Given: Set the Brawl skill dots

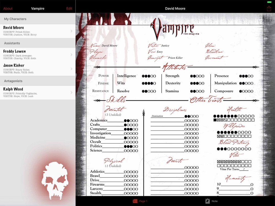Looking at the screenshot, I should pos(131,176).
